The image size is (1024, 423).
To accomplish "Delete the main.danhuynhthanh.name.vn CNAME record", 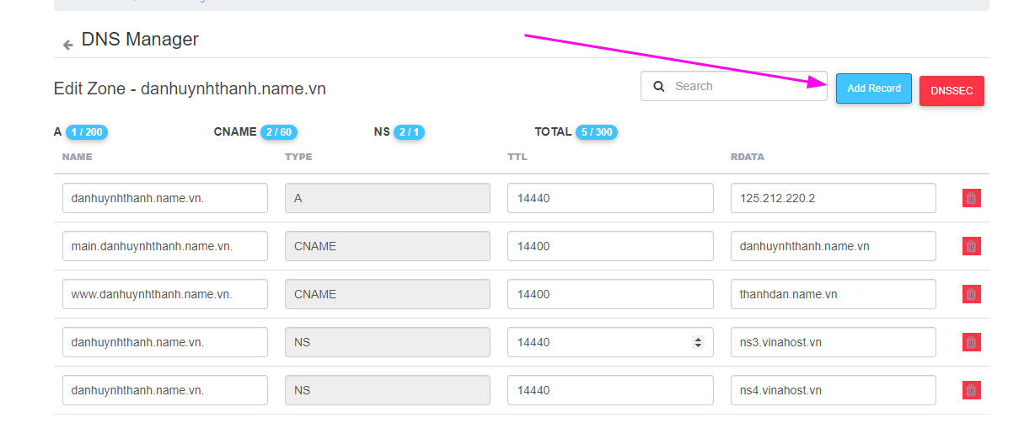I will [x=971, y=246].
